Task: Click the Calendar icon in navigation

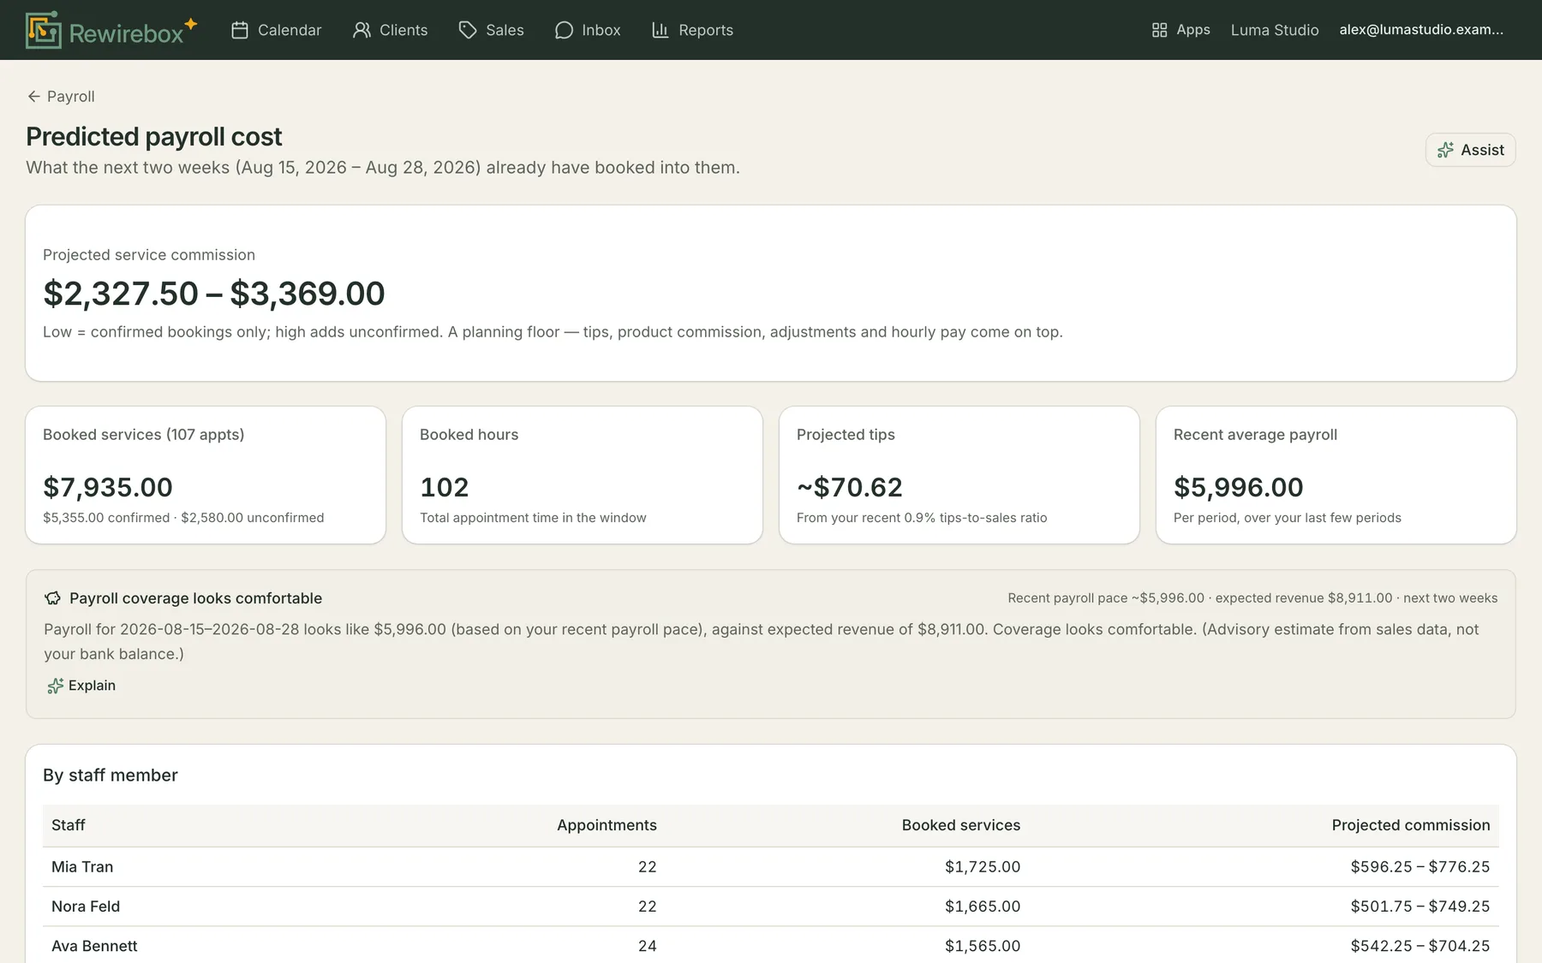Action: coord(240,30)
